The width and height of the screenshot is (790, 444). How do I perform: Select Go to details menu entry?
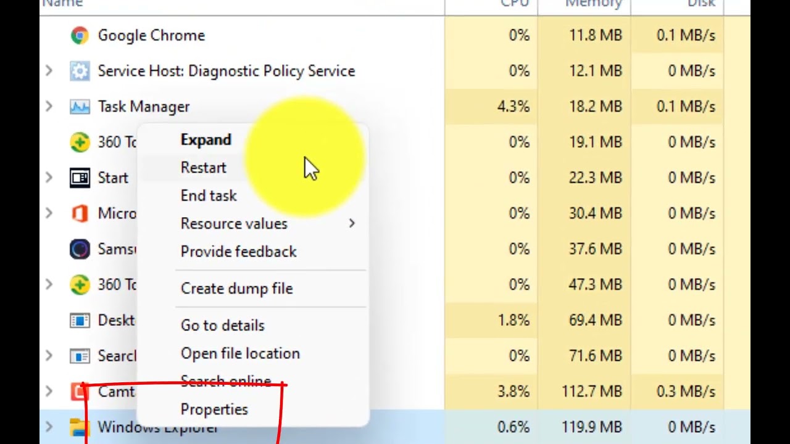pyautogui.click(x=222, y=326)
